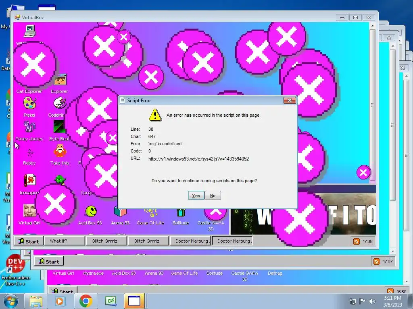
Task: Open Windows Media Player from taskbar
Action: [x=60, y=301]
